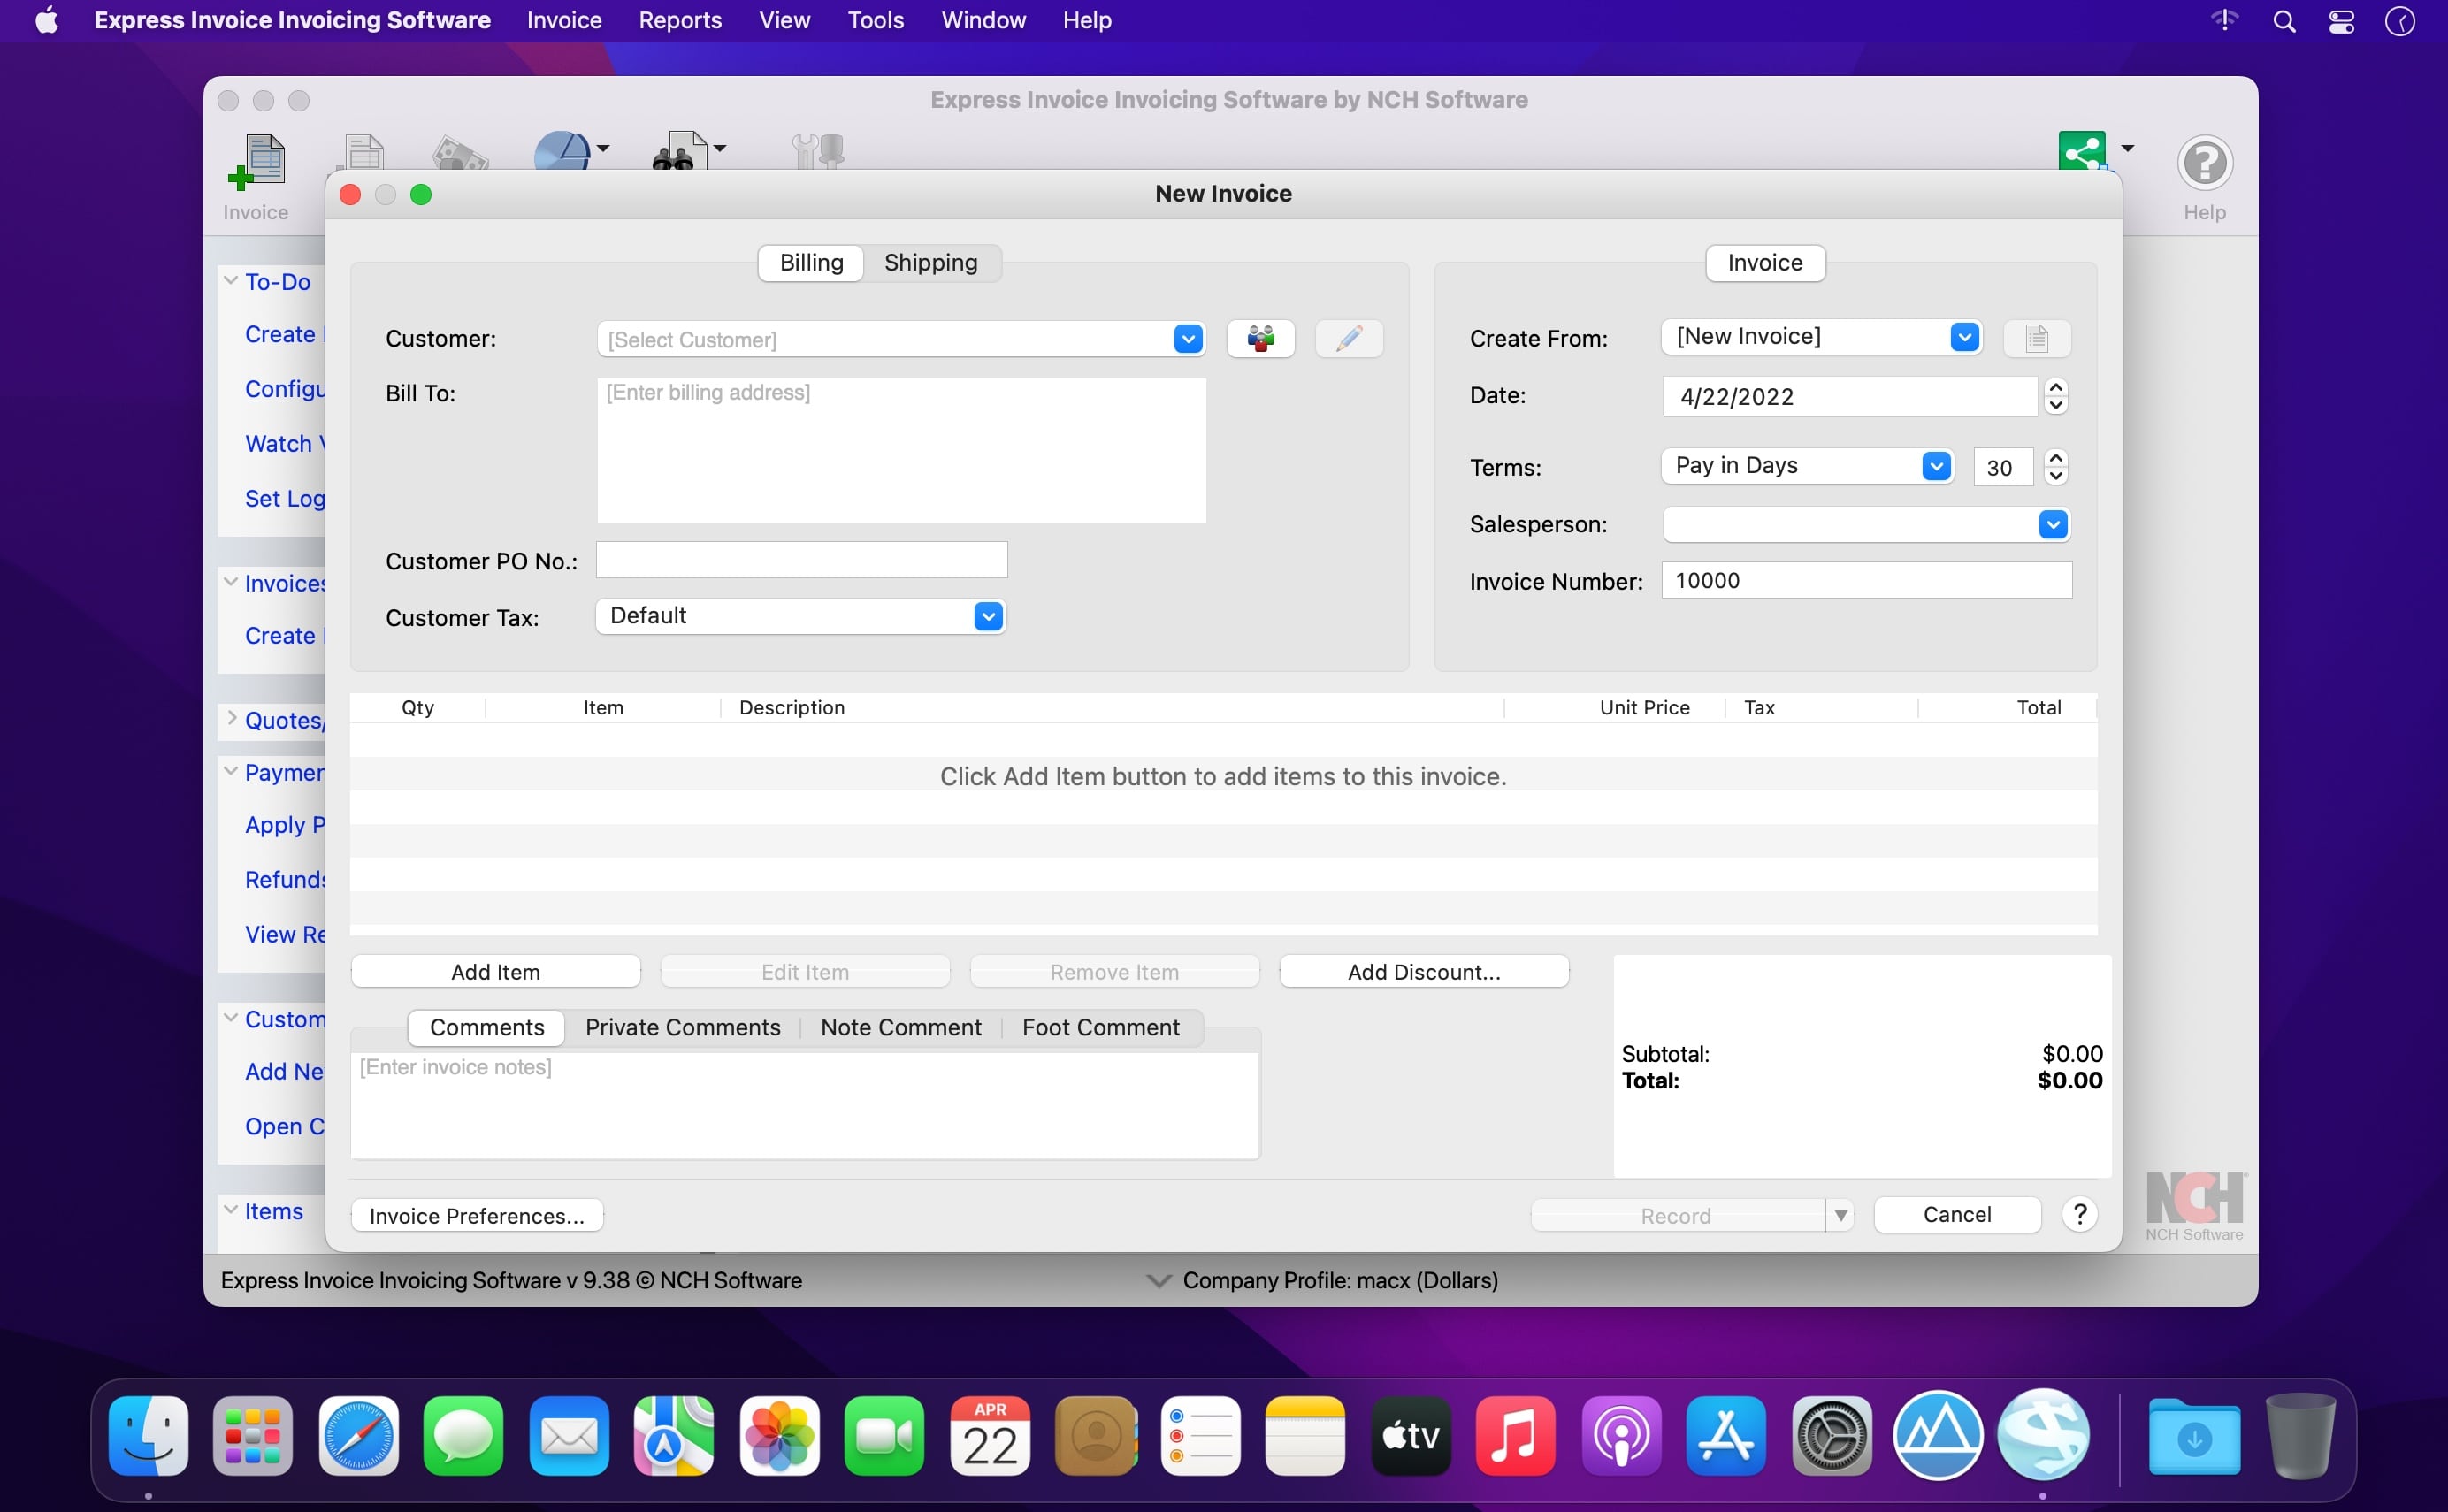The image size is (2448, 1512).
Task: Switch to the Shipping tab
Action: point(931,263)
